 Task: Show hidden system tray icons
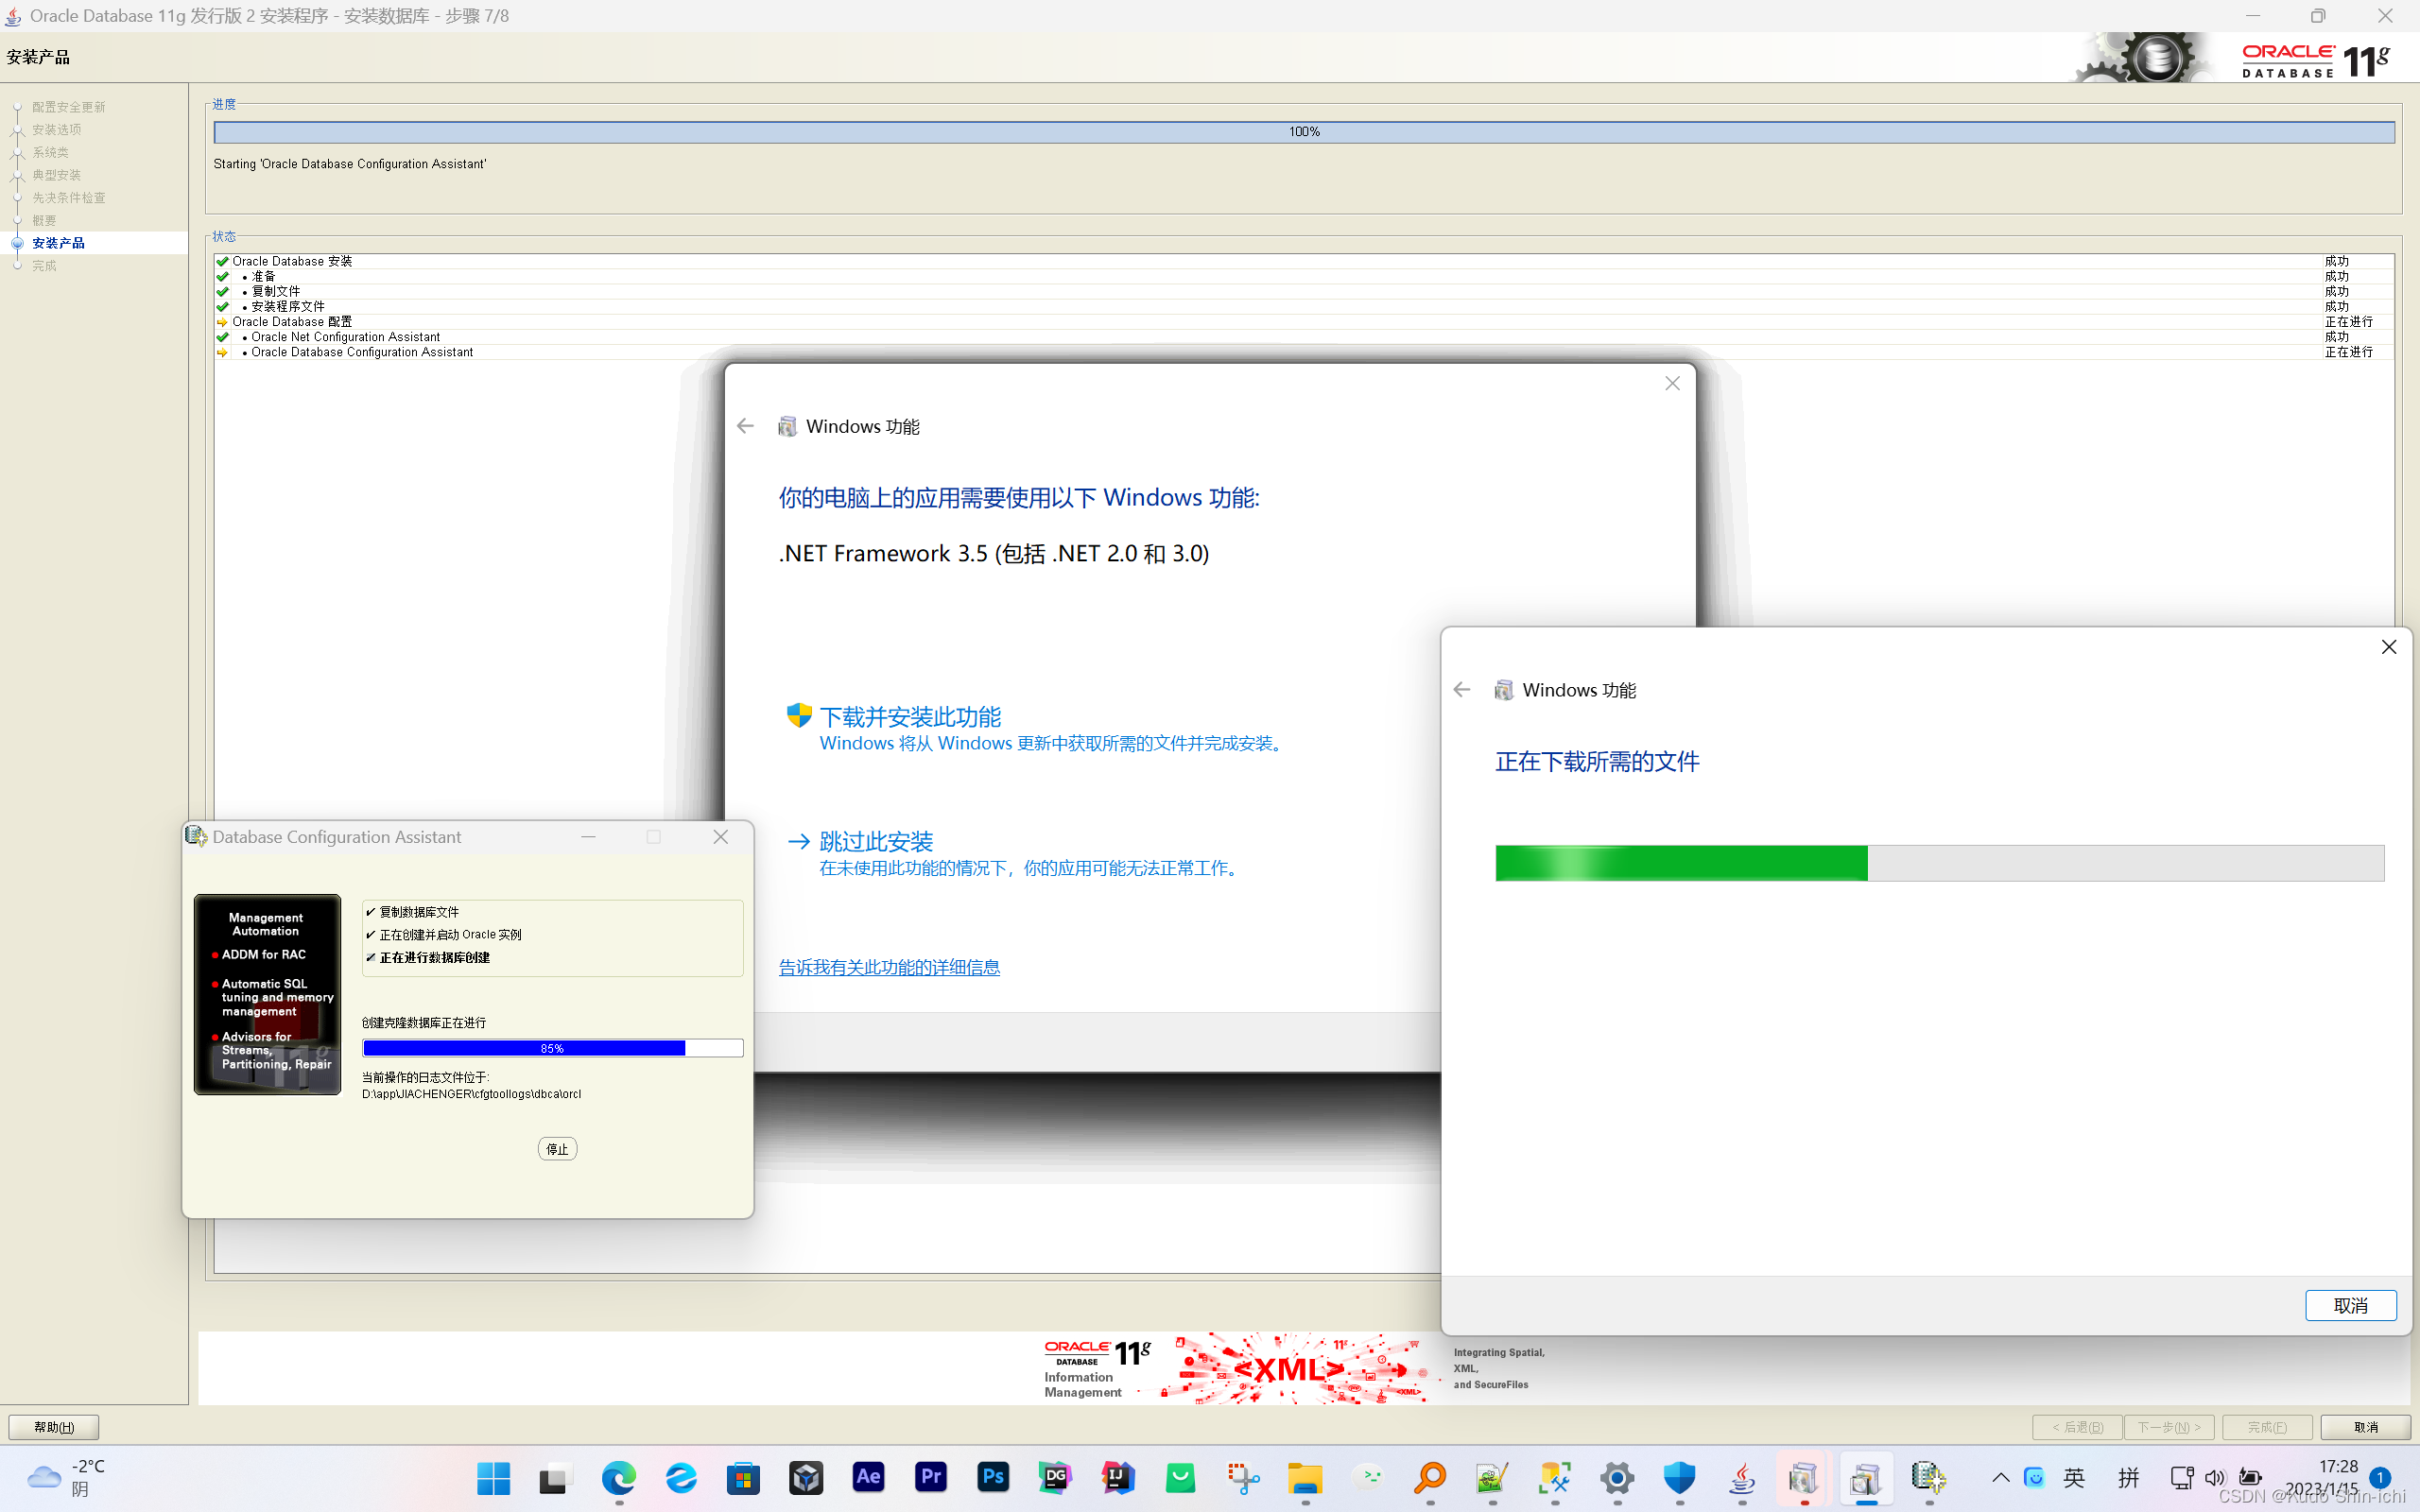pyautogui.click(x=2000, y=1477)
